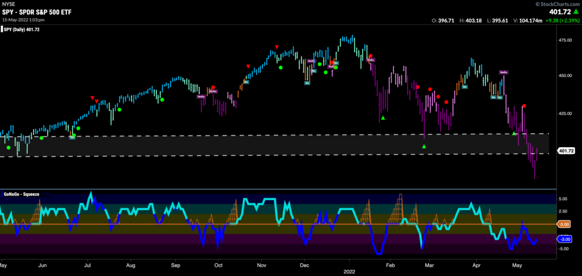This screenshot has height=276, width=582.
Task: Select the green triangle in late January
Action: 383,118
